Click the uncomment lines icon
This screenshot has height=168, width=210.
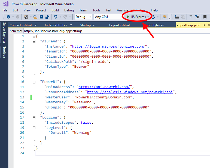click(x=197, y=17)
